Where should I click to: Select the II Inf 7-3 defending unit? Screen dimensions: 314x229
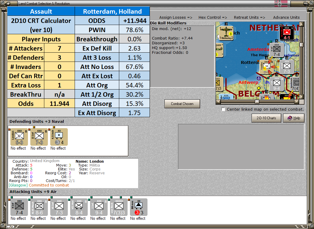[39, 137]
